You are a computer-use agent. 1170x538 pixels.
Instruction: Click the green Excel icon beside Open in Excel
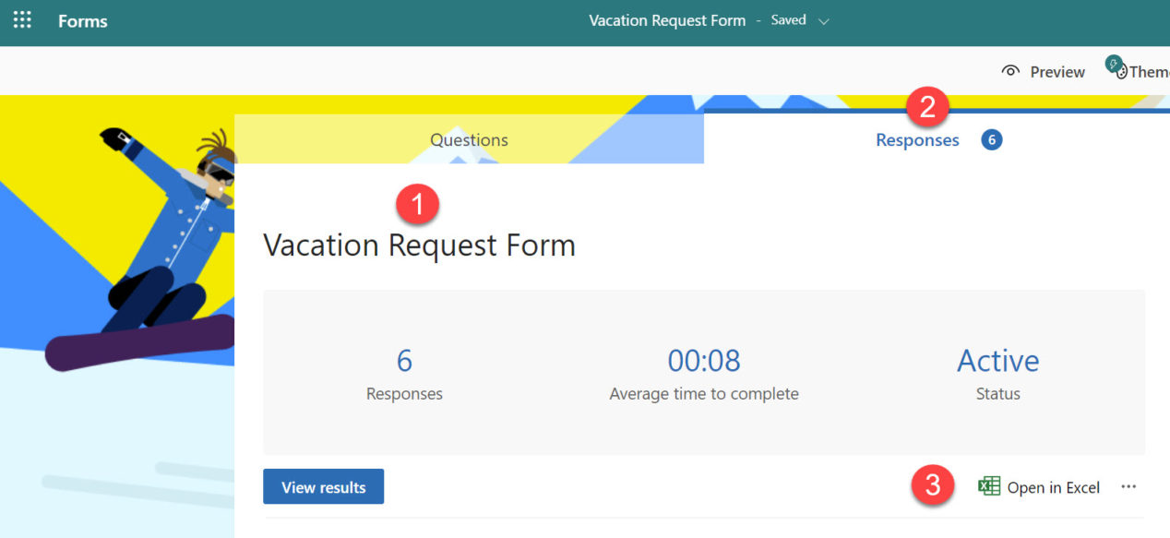(987, 486)
